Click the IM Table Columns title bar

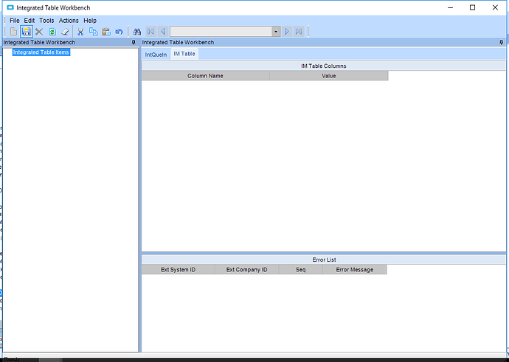[324, 66]
